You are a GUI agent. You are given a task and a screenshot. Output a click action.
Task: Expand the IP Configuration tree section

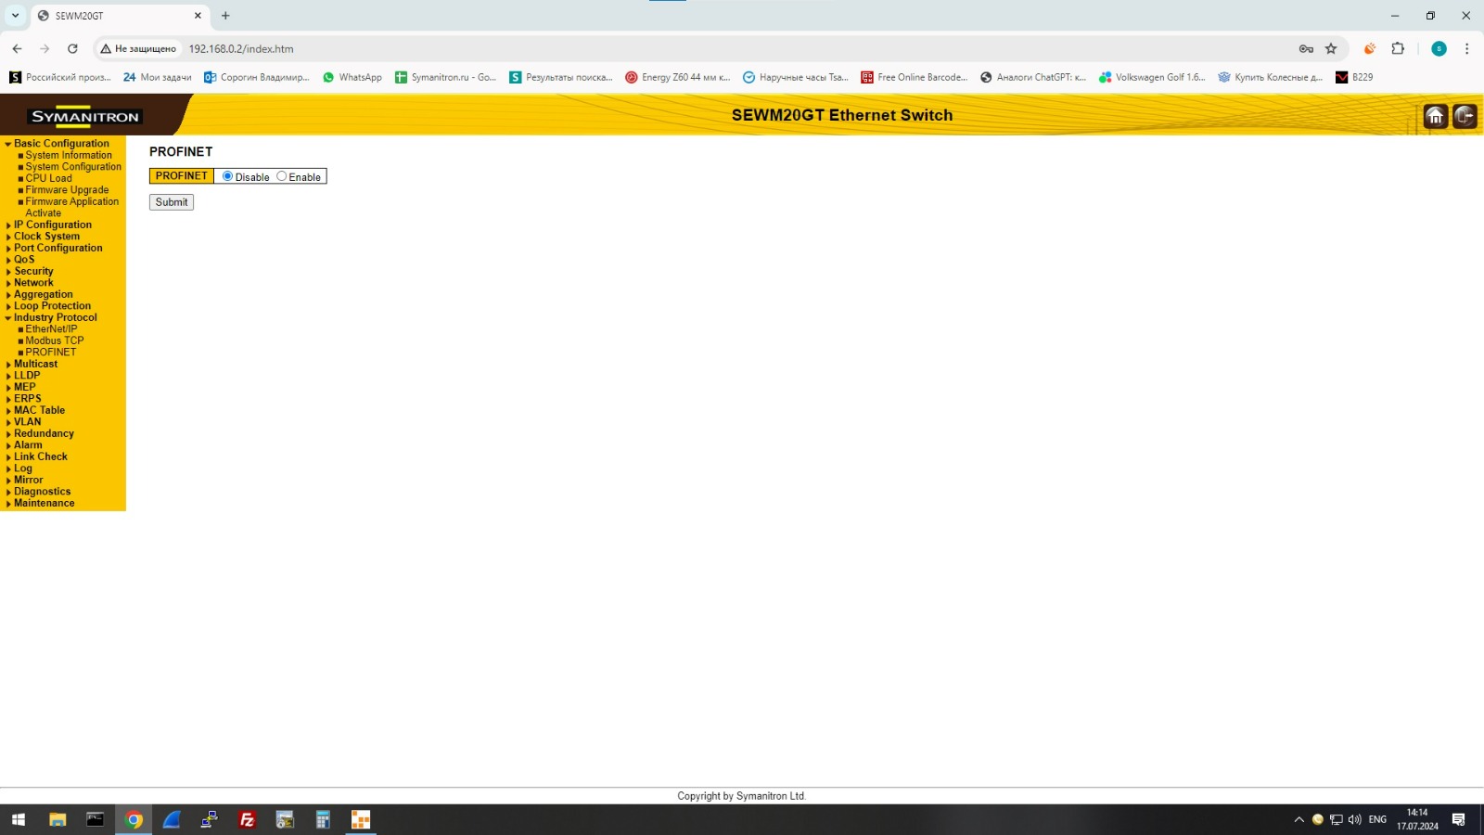(52, 225)
